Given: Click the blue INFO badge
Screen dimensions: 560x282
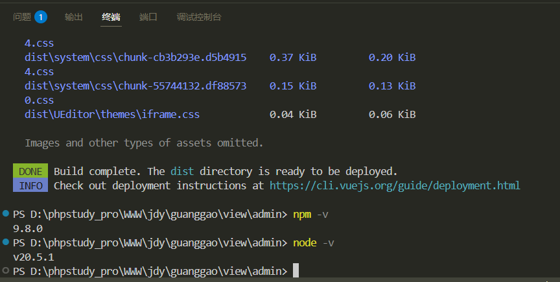Looking at the screenshot, I should pos(30,185).
